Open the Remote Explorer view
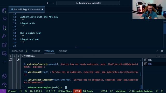166x93 pixels. (x=4, y=53)
